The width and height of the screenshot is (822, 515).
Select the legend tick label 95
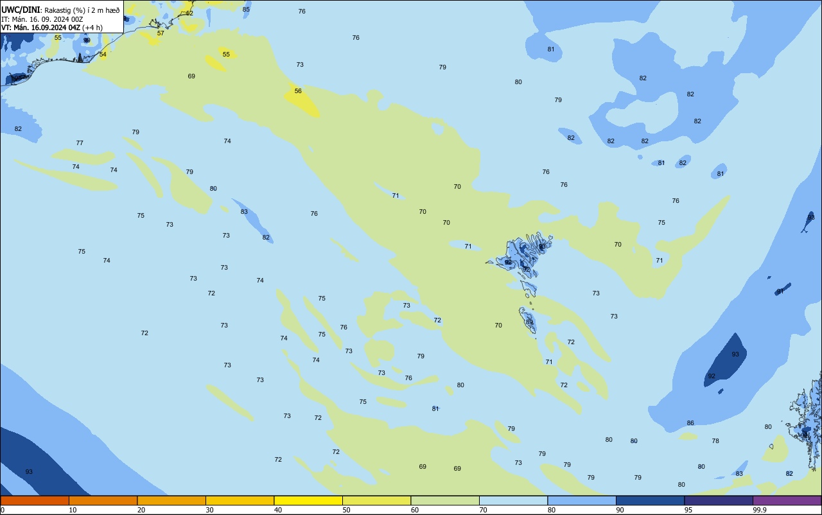click(x=688, y=510)
